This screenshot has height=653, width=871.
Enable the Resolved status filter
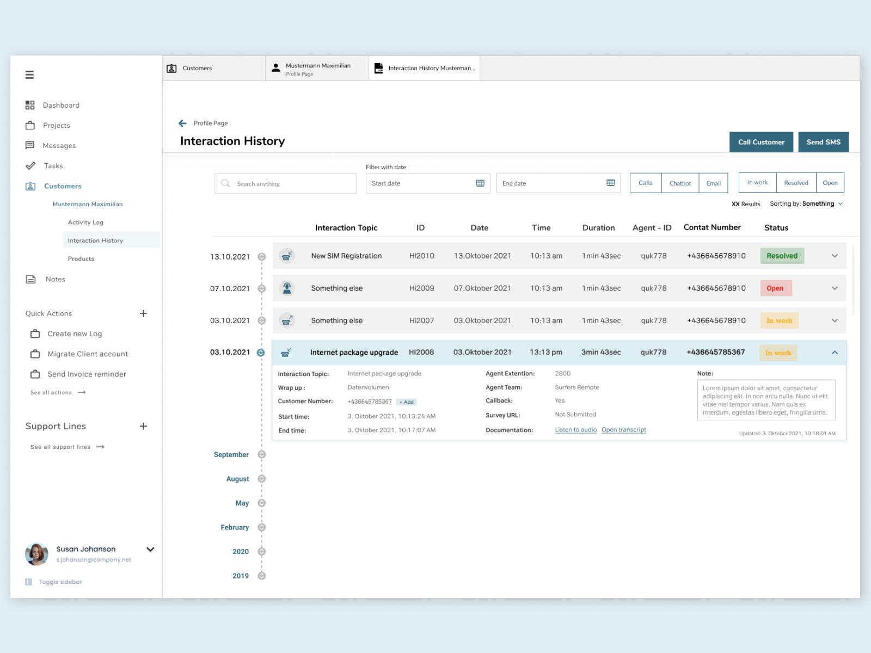[x=796, y=182]
